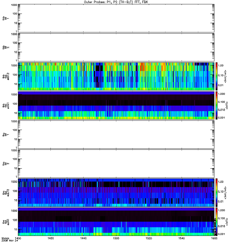Image resolution: width=232 pixels, height=247 pixels.
Task: Click the "thc fbk scm1" y-axis panel label
Action: [x=6, y=222]
